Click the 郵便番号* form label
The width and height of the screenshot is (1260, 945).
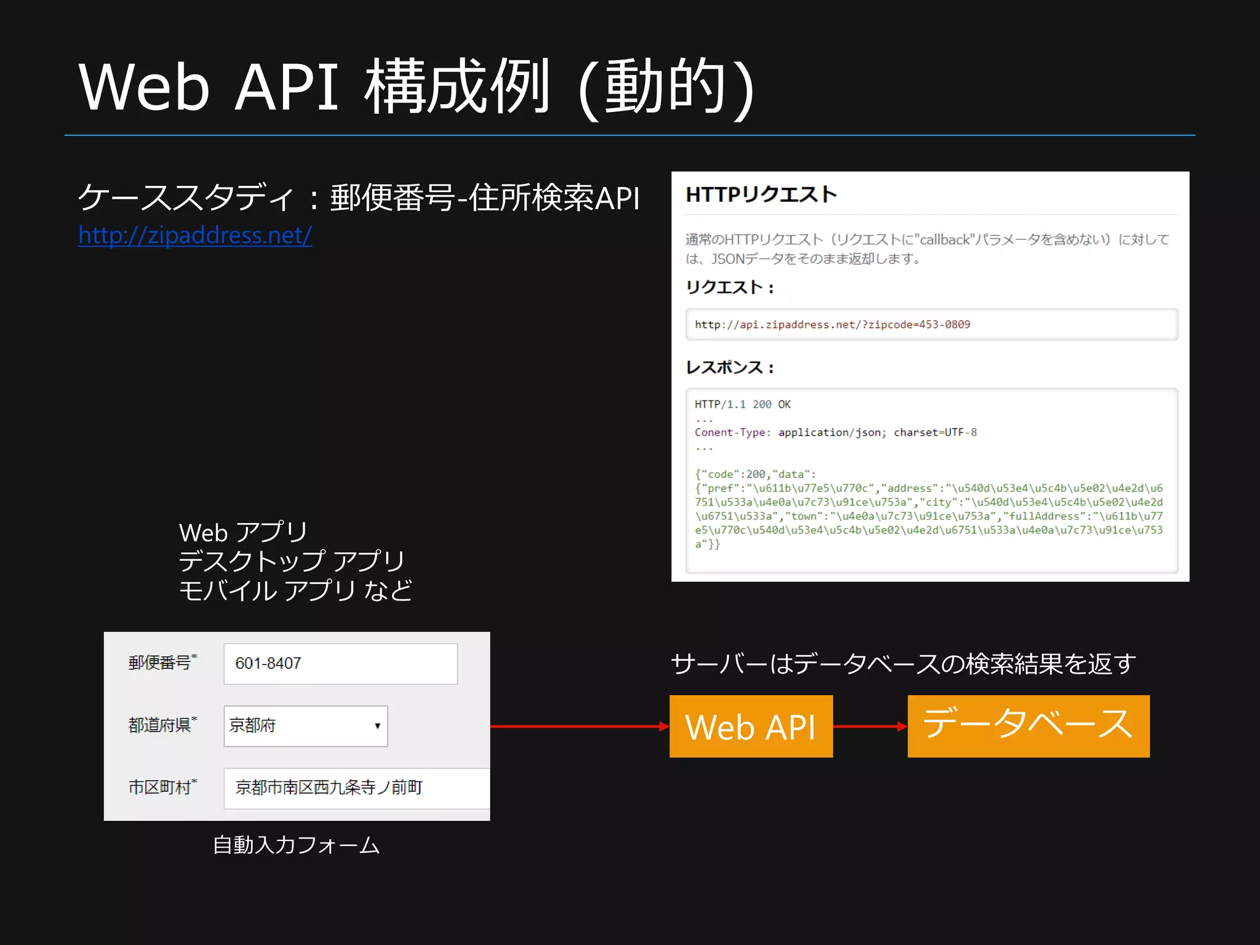click(x=163, y=662)
